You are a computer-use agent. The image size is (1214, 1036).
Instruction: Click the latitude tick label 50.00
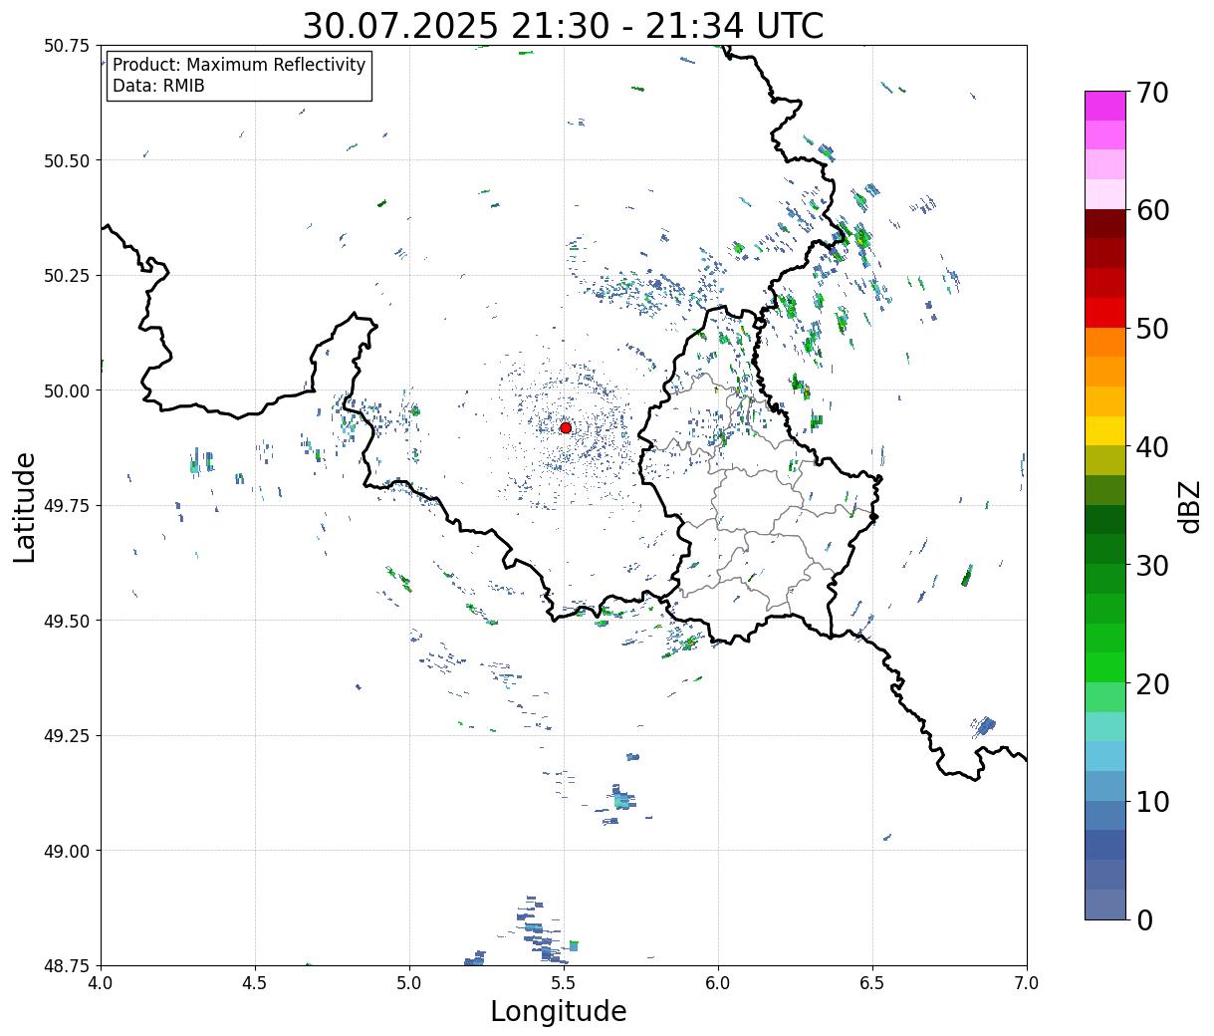coord(67,390)
